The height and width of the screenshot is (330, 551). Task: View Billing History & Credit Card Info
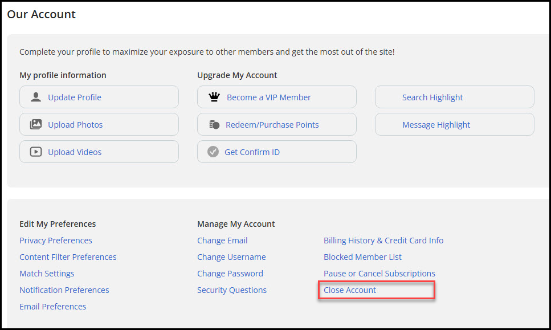tap(383, 241)
